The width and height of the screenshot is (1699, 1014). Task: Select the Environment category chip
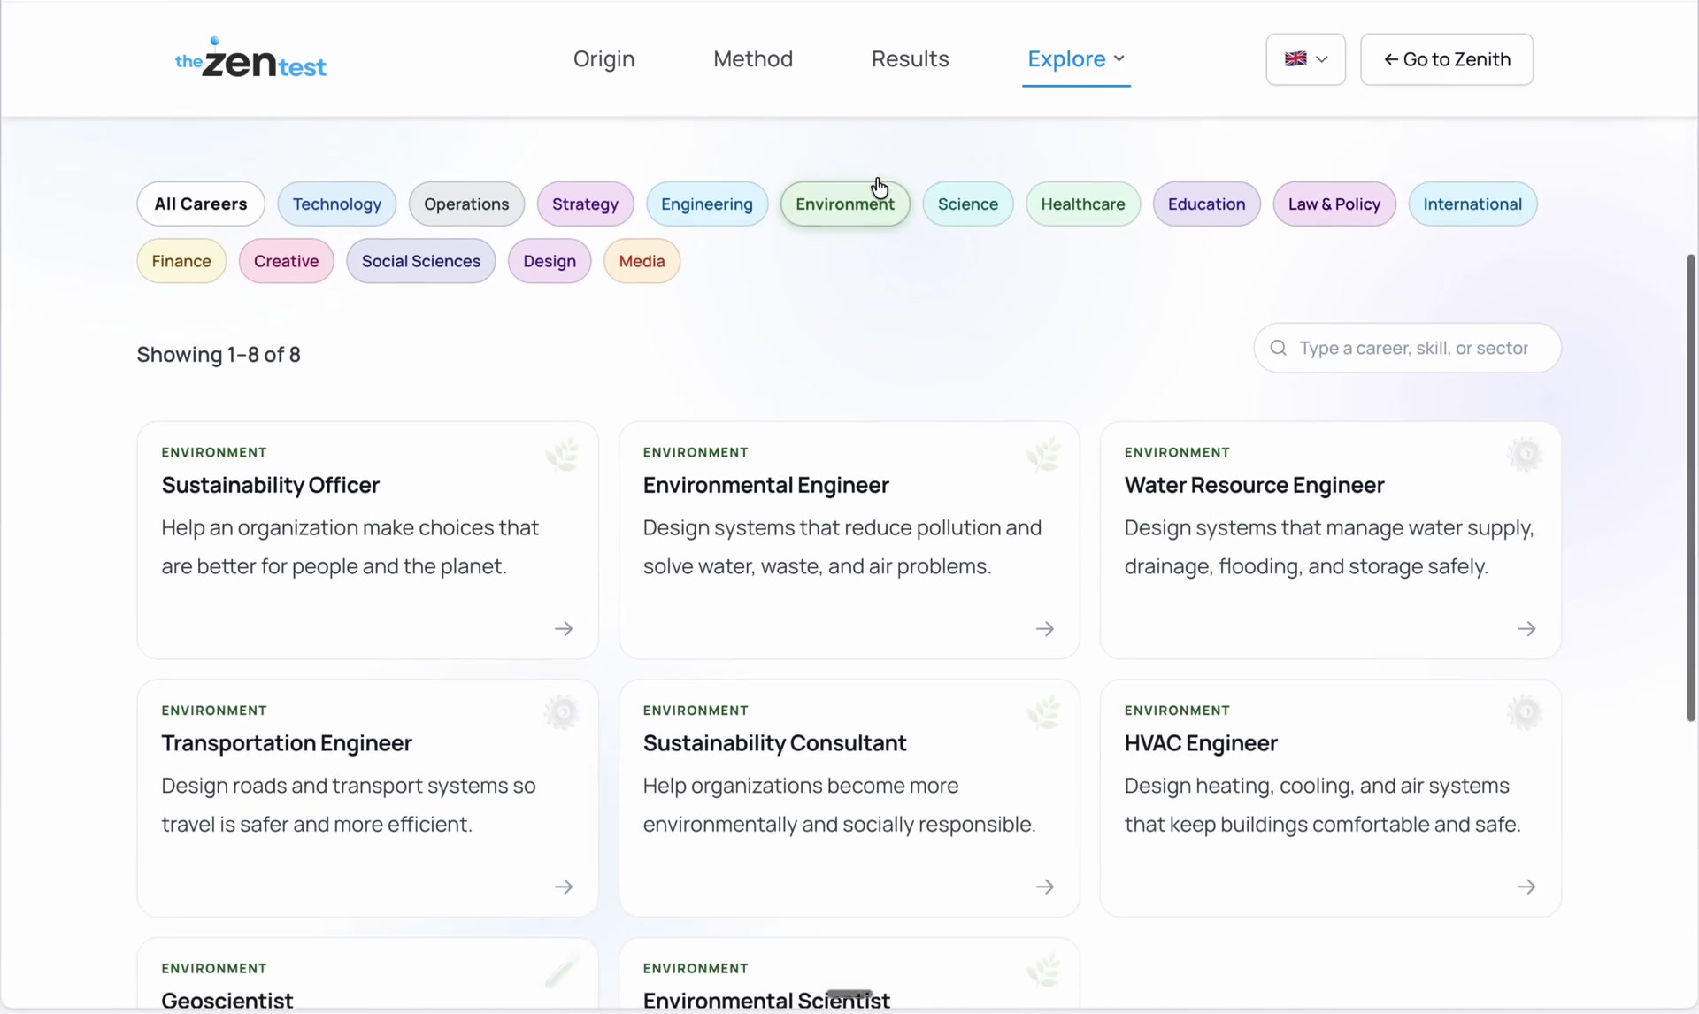click(845, 204)
